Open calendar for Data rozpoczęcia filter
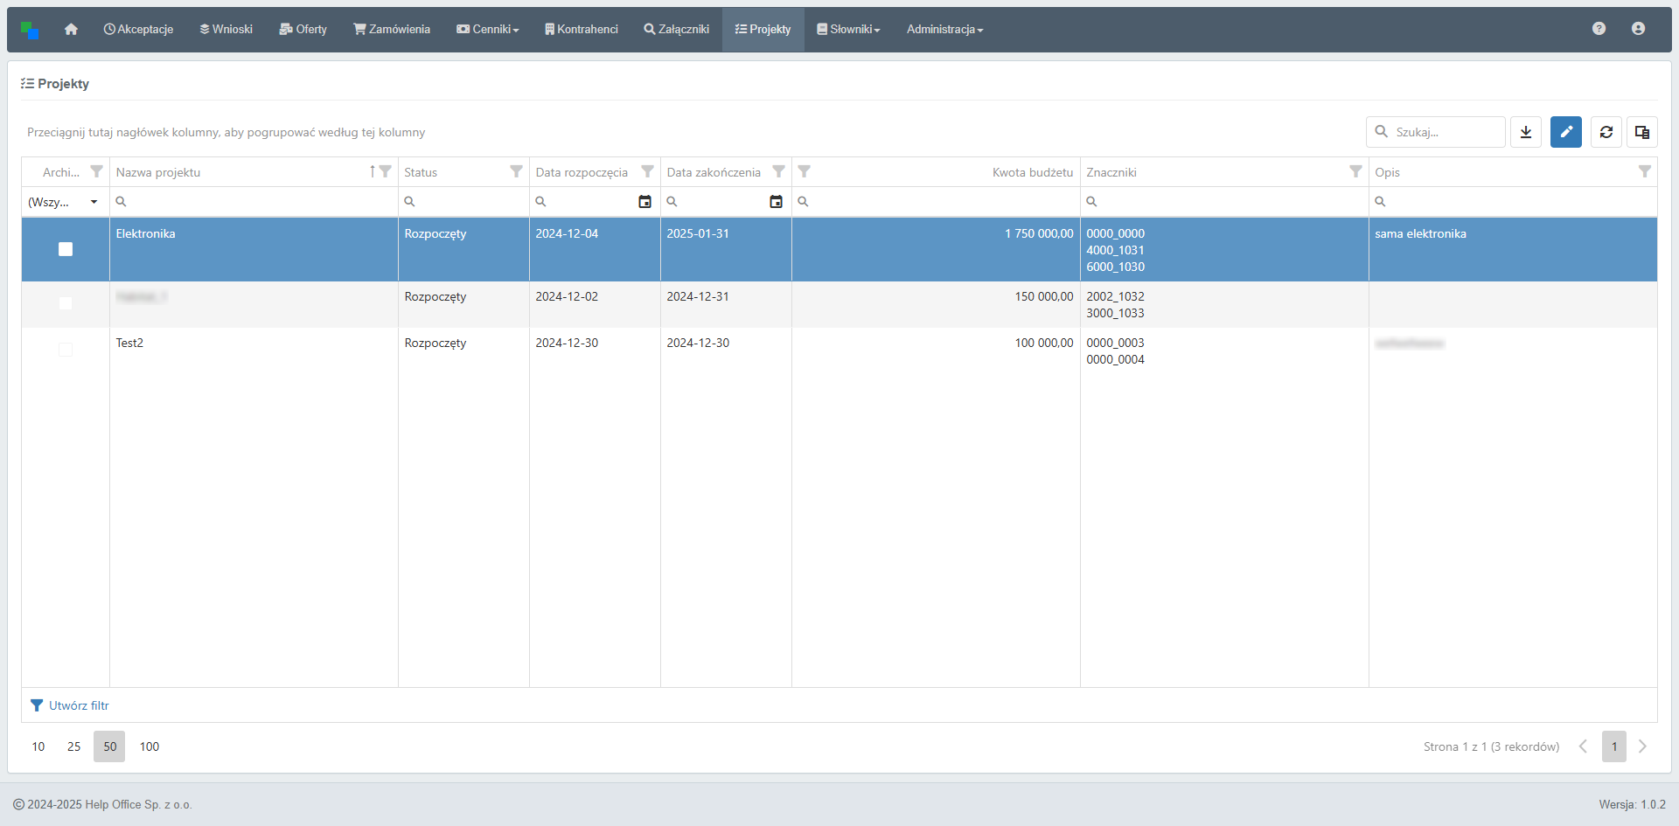The image size is (1679, 826). point(644,202)
